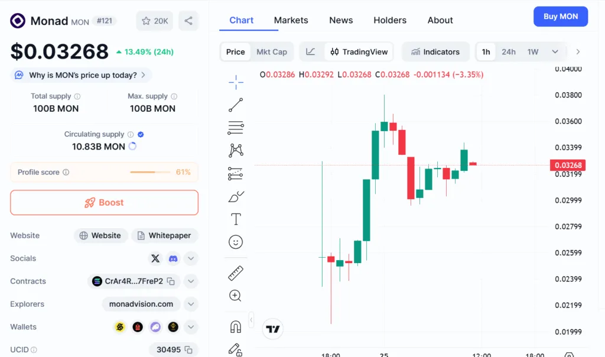605x357 pixels.
Task: Open the timeframe dropdown next to 1W
Action: coord(554,51)
